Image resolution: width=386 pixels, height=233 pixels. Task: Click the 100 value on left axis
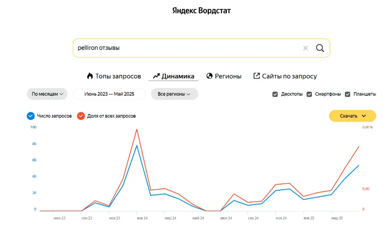coord(33,127)
